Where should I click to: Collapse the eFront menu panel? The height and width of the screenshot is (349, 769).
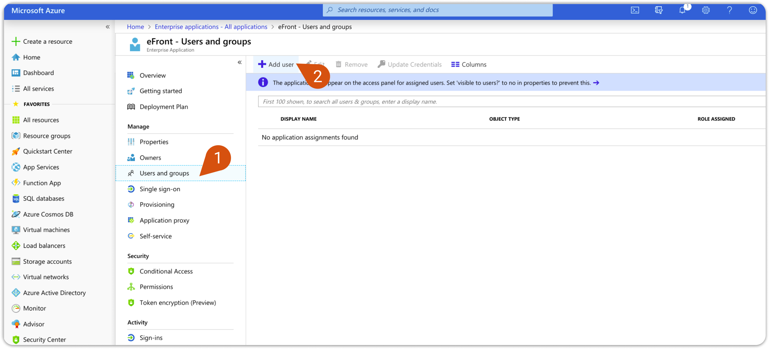pyautogui.click(x=239, y=62)
